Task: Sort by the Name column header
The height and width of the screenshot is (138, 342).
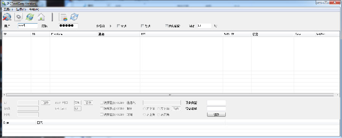Action: pos(304,34)
